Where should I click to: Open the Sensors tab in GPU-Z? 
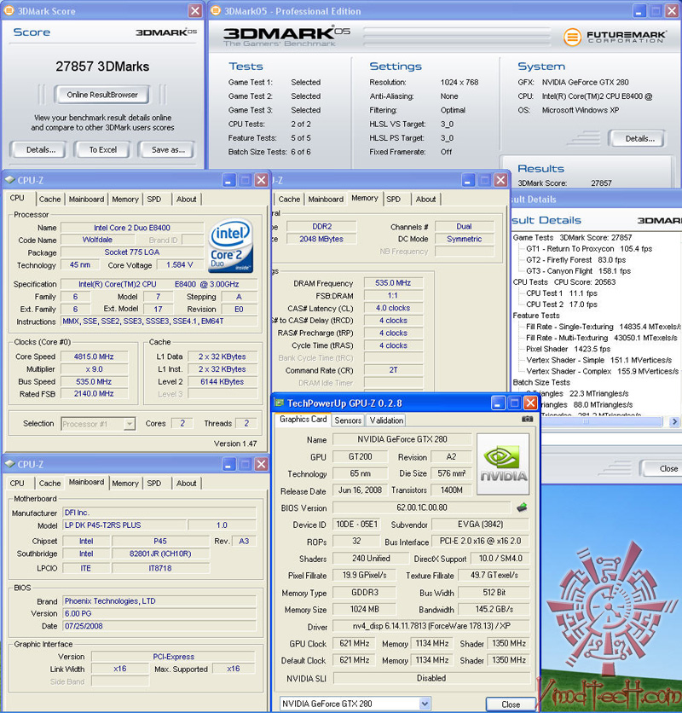348,420
